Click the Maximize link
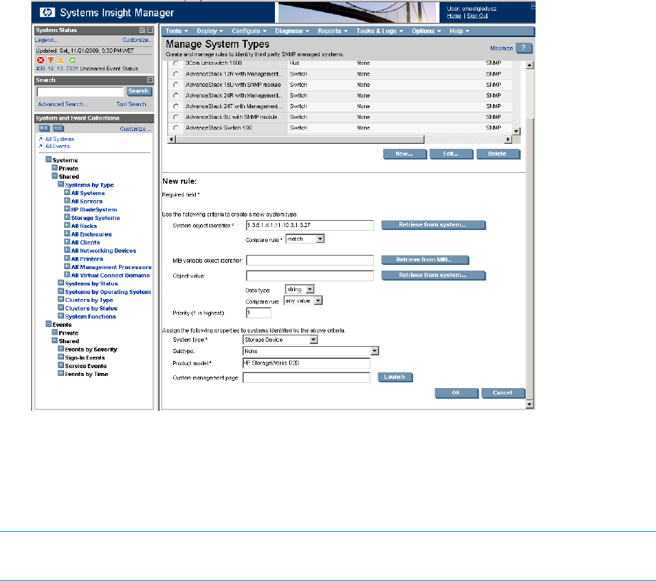The width and height of the screenshot is (656, 581). coord(501,48)
